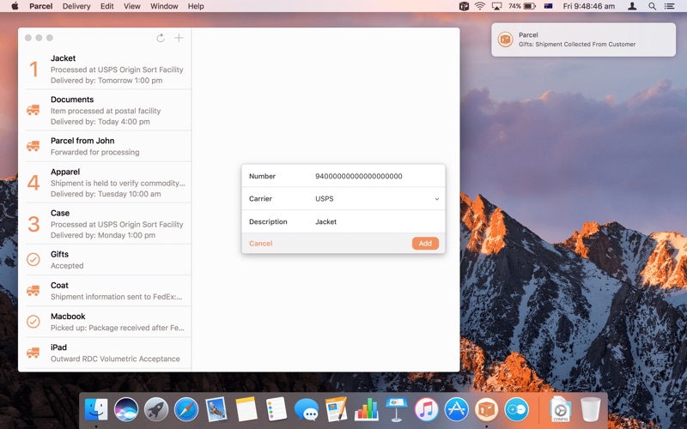
Task: Open the Parcel application menu
Action: click(40, 6)
